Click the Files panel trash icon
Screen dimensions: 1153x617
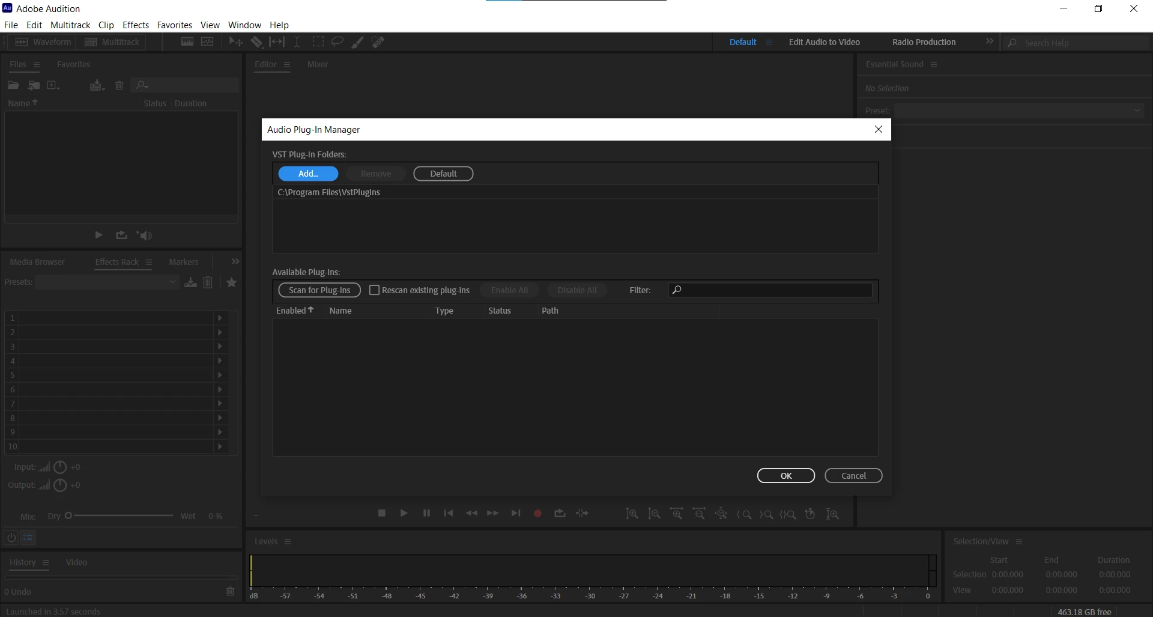[x=119, y=85]
